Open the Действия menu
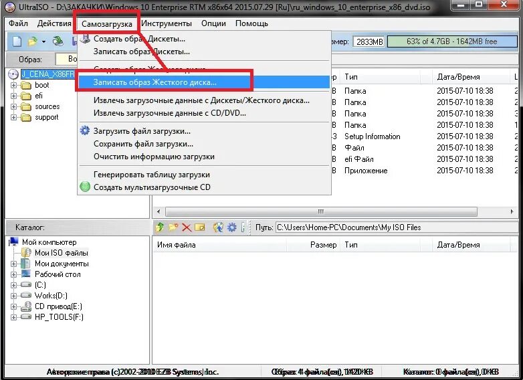Image resolution: width=523 pixels, height=380 pixels. pos(54,23)
